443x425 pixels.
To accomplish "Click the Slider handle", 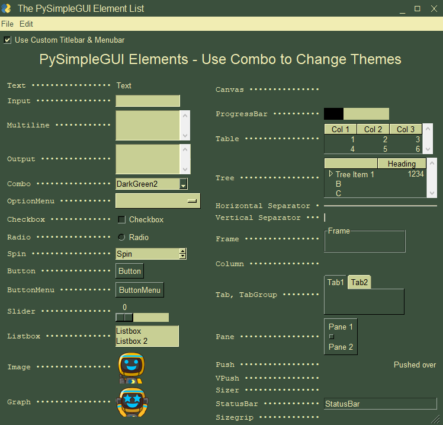I will [x=124, y=317].
